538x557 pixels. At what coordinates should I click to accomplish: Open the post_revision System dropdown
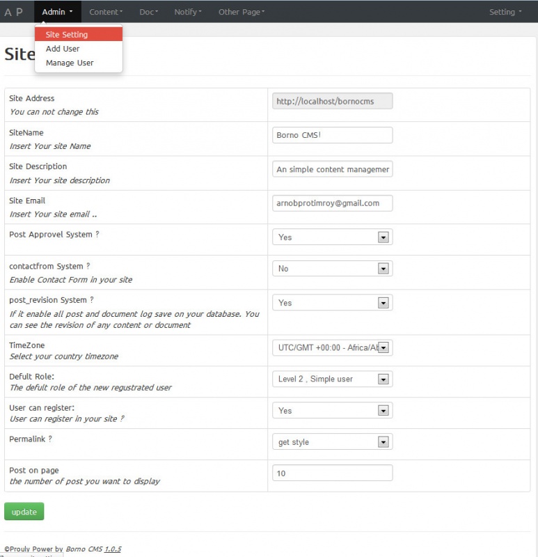tap(332, 303)
